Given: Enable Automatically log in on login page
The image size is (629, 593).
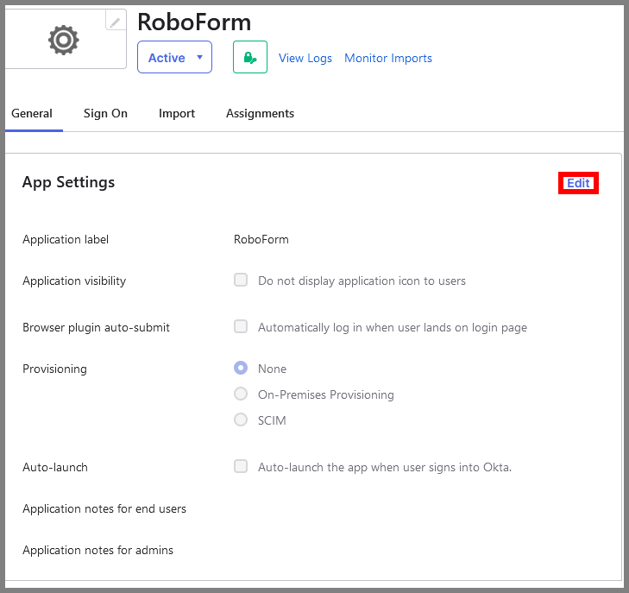Looking at the screenshot, I should click(241, 327).
